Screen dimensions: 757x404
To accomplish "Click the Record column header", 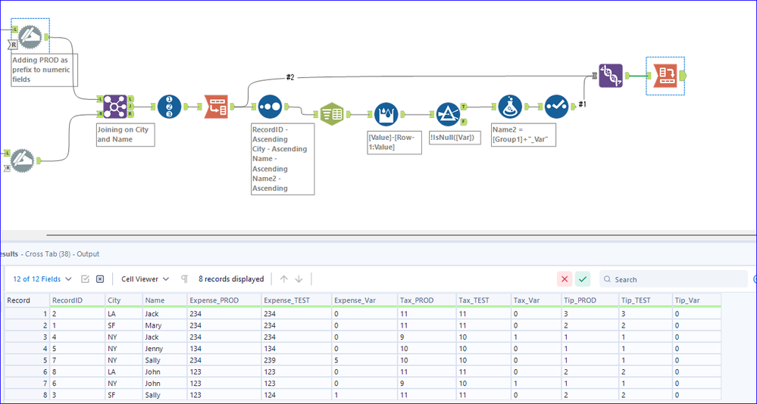I will tap(27, 300).
